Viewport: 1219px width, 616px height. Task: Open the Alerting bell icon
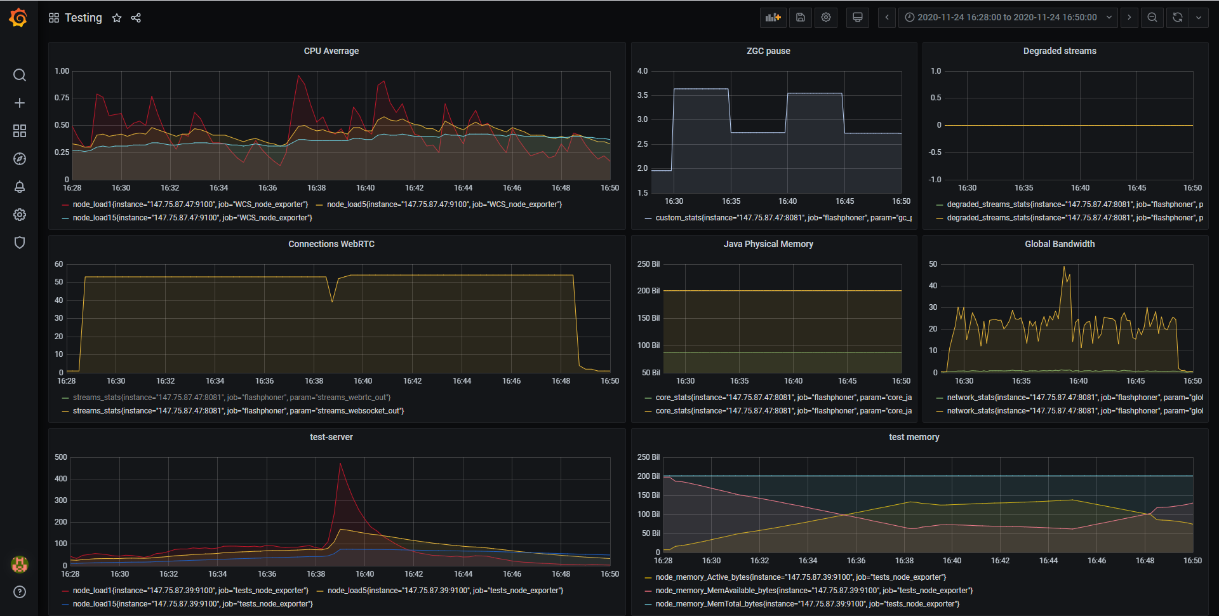click(20, 187)
